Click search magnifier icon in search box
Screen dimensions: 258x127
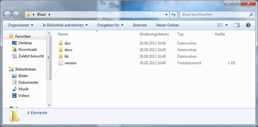pos(251,14)
